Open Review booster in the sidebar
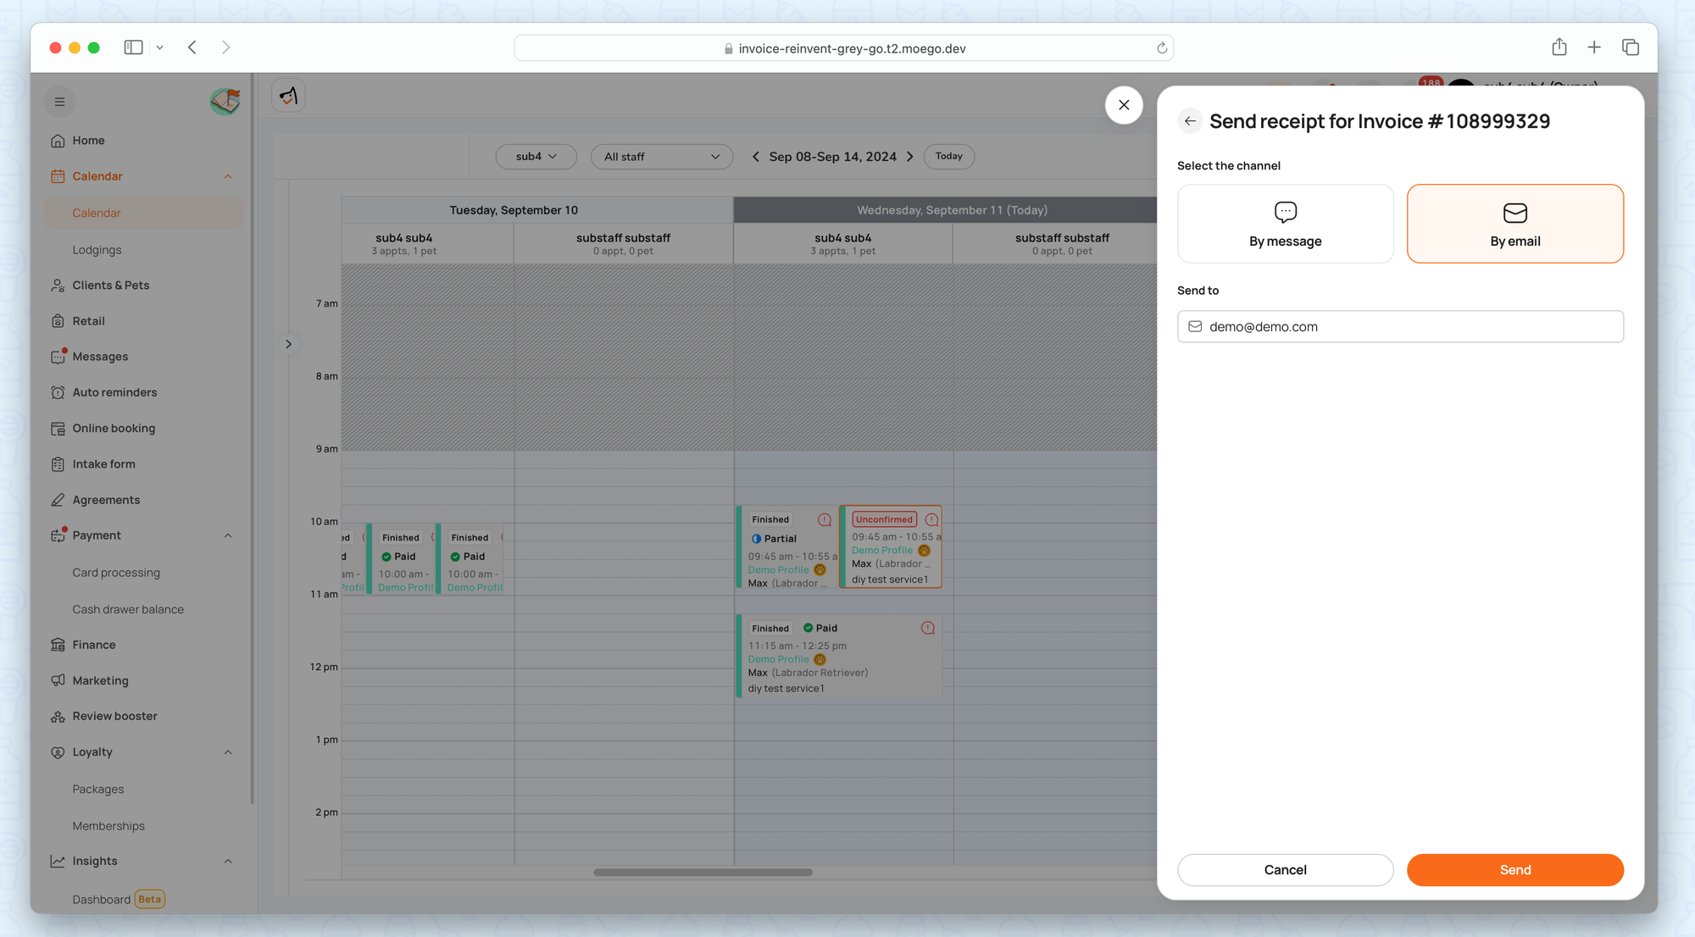 pos(114,716)
